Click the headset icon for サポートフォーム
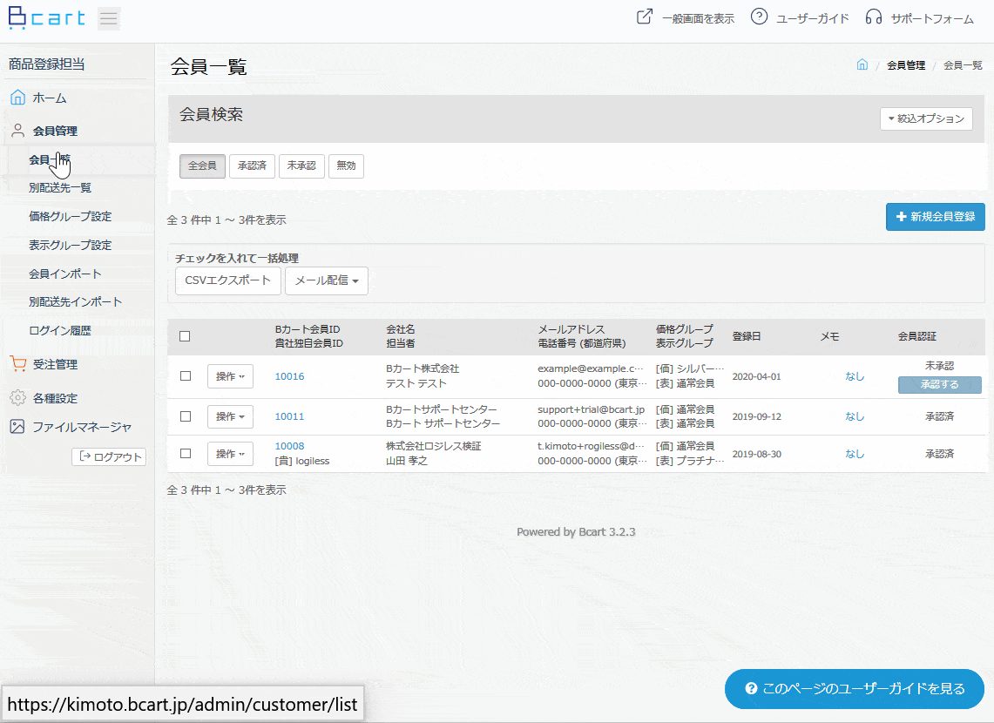This screenshot has height=723, width=994. click(x=874, y=17)
